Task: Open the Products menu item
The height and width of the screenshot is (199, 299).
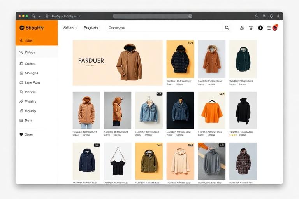Action: point(91,28)
